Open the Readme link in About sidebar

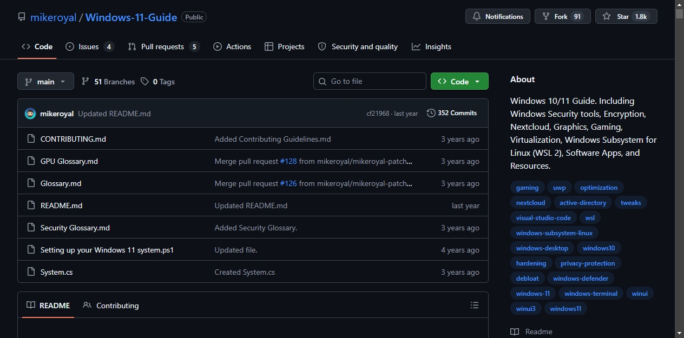pyautogui.click(x=531, y=332)
